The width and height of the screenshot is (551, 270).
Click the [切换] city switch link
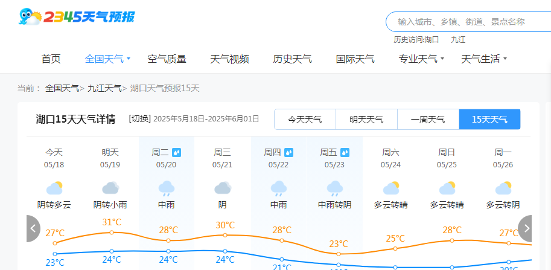pyautogui.click(x=140, y=118)
